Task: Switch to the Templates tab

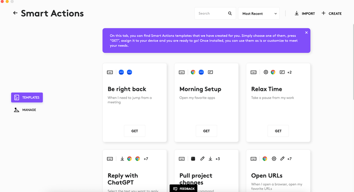Action: (x=27, y=97)
